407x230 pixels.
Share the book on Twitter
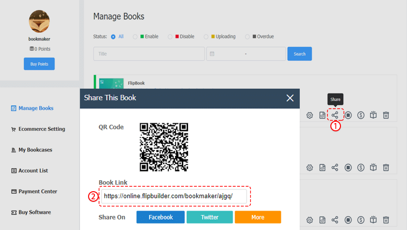[209, 217]
